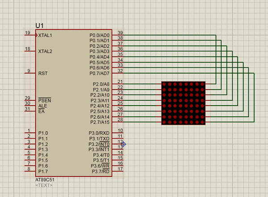This screenshot has width=268, height=197.
Task: Click pin number 1 beside P1.0
Action: tap(29, 131)
